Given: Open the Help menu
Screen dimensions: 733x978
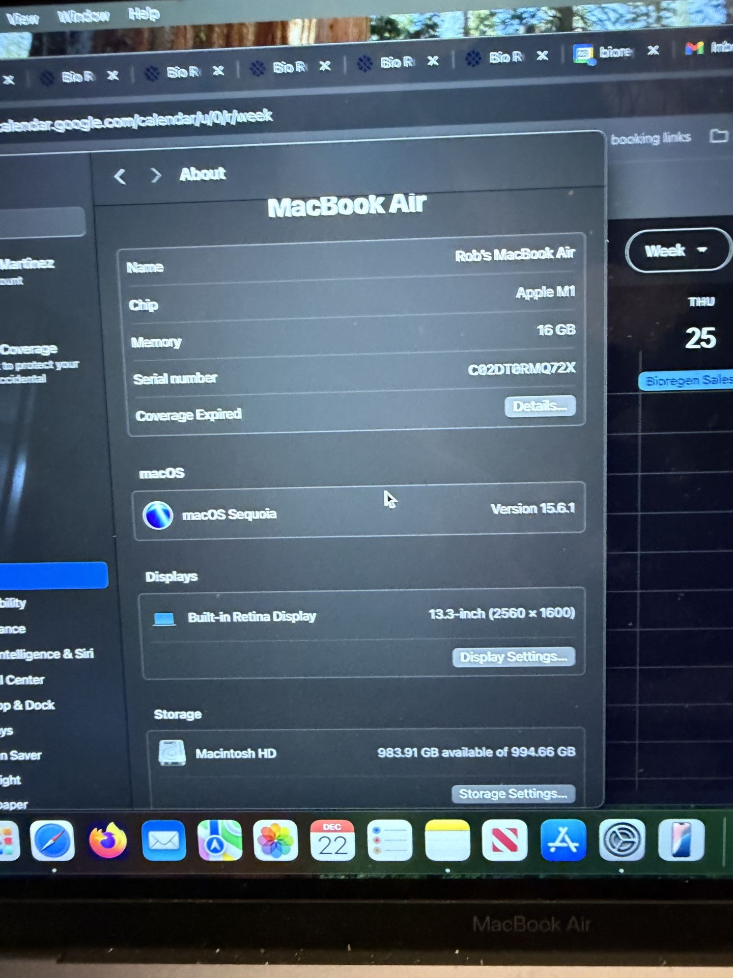Looking at the screenshot, I should [x=144, y=14].
